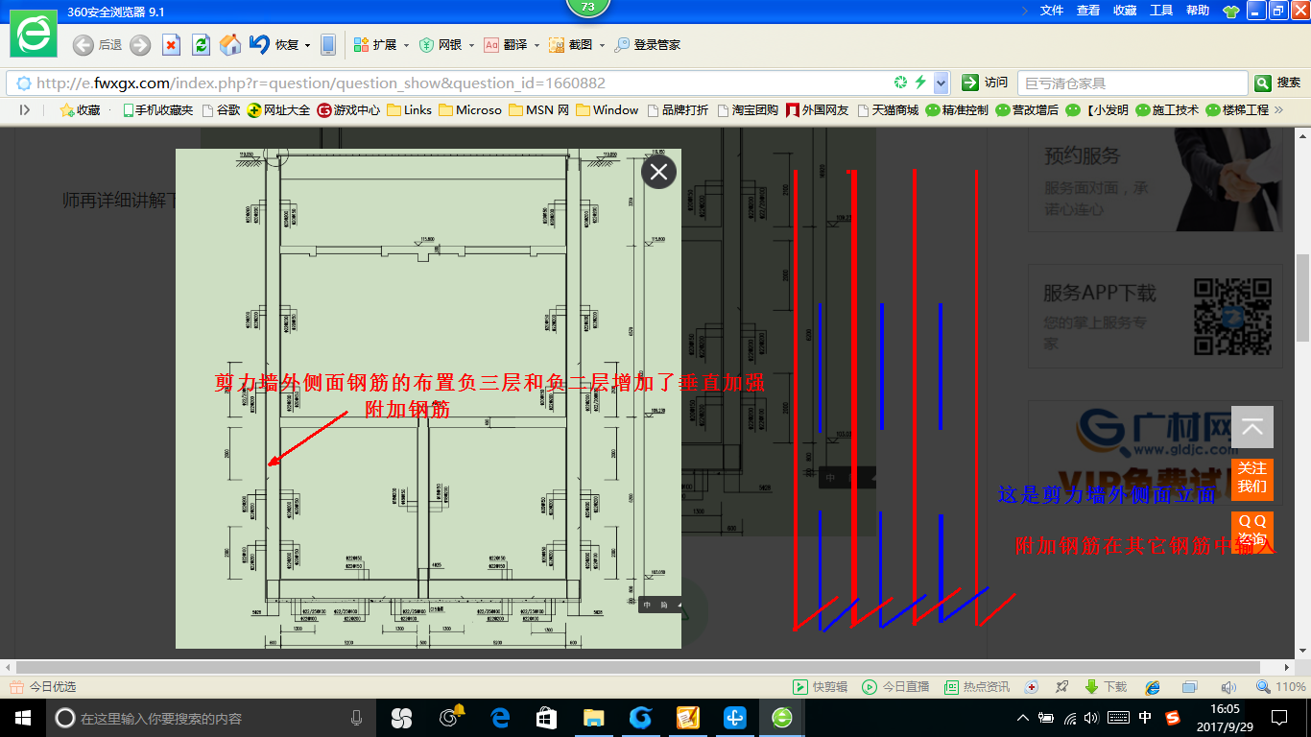
Task: Open 快剪辑 in status bar
Action: coord(821,687)
